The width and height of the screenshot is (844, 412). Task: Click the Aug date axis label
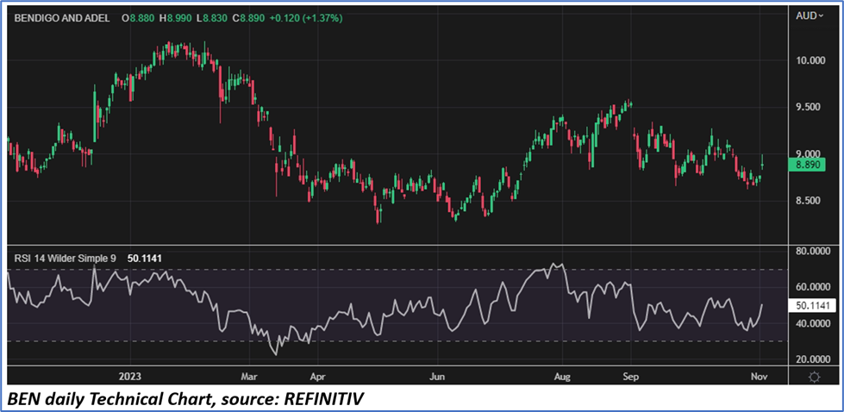click(x=562, y=377)
